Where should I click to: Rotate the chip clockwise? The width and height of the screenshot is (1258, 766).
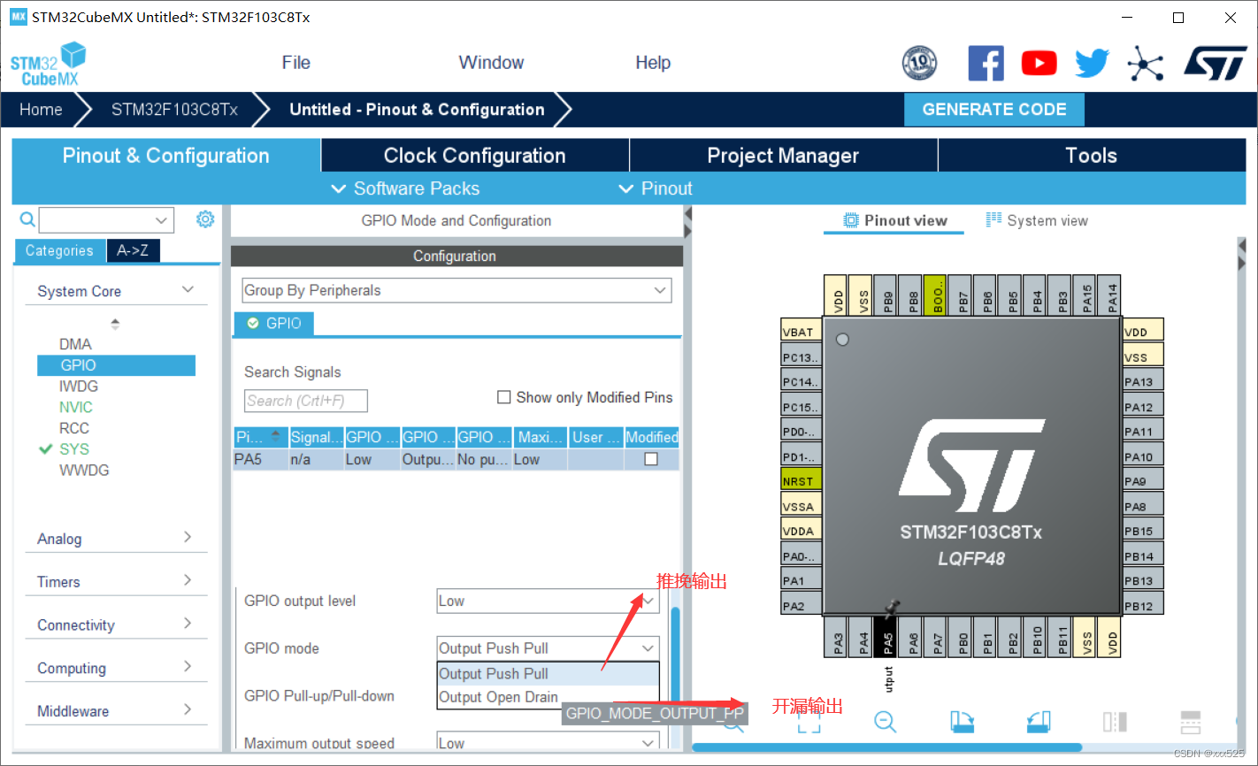click(x=963, y=722)
